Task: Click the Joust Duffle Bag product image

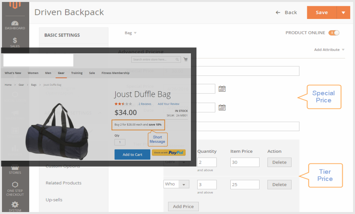Action: (x=57, y=131)
